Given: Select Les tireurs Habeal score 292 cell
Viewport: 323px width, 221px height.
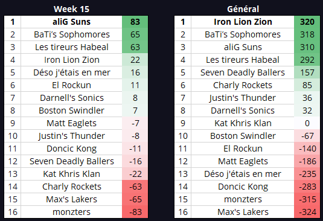Looking at the screenshot, I should click(307, 60).
